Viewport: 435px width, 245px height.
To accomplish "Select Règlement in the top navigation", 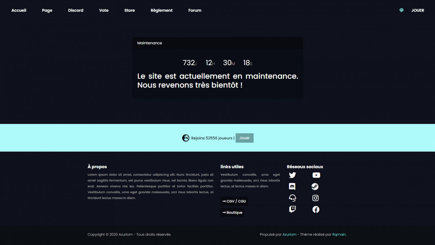I will click(162, 10).
